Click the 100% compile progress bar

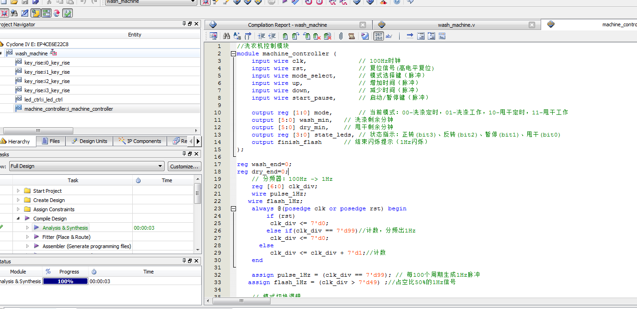point(65,281)
